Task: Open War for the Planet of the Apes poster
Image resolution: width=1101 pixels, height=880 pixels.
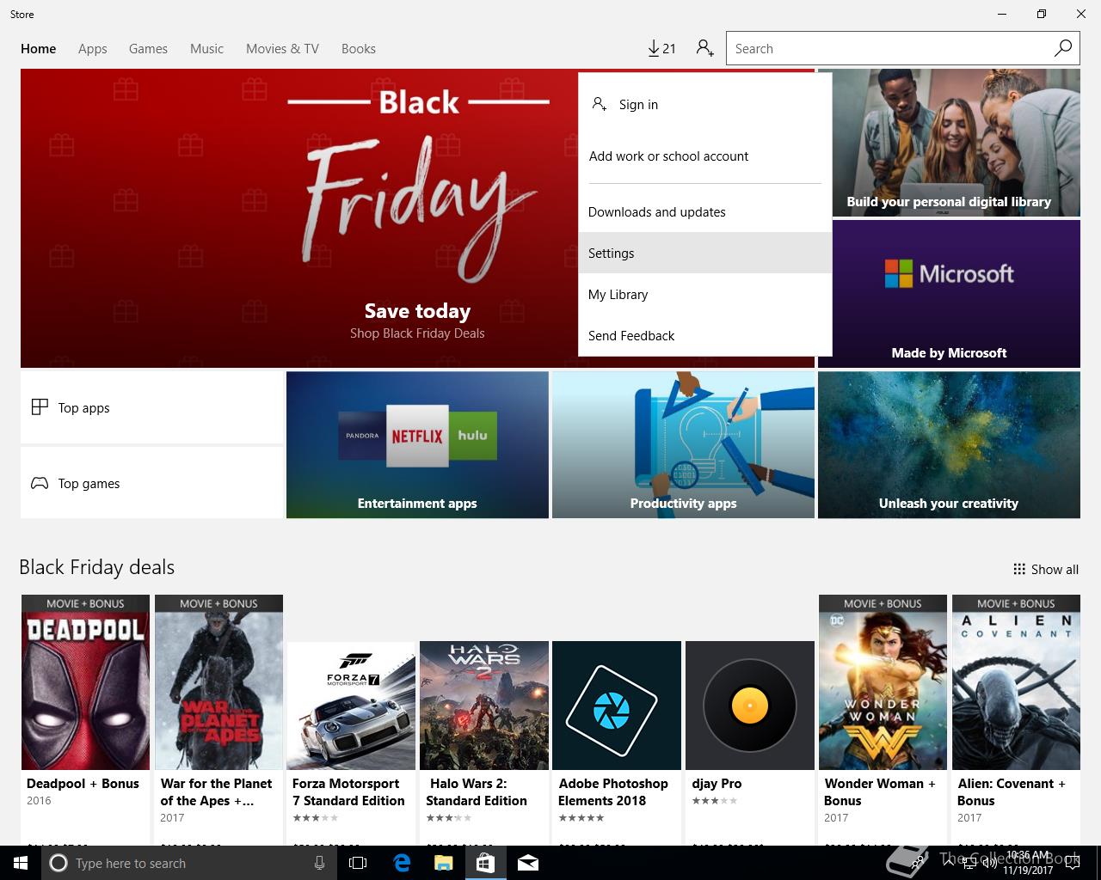Action: point(218,682)
